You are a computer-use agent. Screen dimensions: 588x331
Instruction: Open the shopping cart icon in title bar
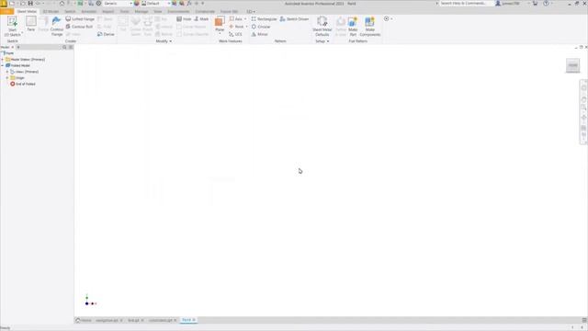point(535,4)
